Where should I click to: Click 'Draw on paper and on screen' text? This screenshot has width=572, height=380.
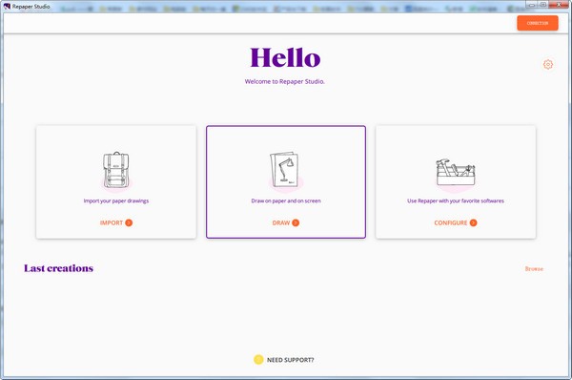coord(286,201)
